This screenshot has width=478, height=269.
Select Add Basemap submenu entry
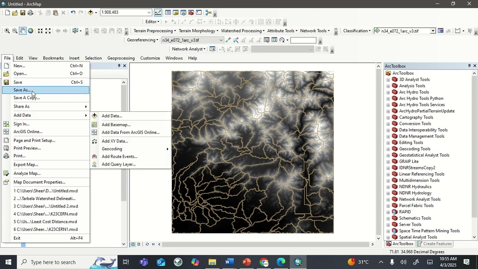[x=131, y=125]
